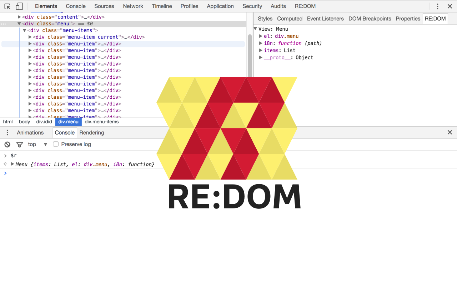The image size is (457, 285).
Task: Open the Rendering drawer tab
Action: (x=92, y=133)
